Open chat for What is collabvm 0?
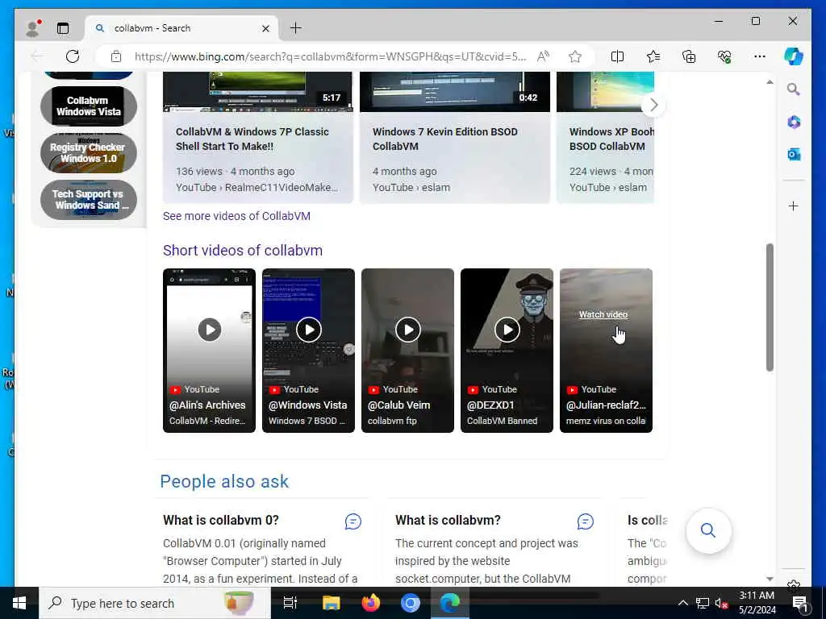This screenshot has height=619, width=826. click(x=353, y=521)
